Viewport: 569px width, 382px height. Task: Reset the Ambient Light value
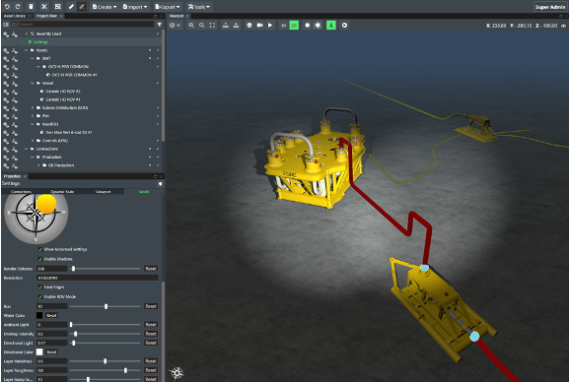click(x=151, y=325)
